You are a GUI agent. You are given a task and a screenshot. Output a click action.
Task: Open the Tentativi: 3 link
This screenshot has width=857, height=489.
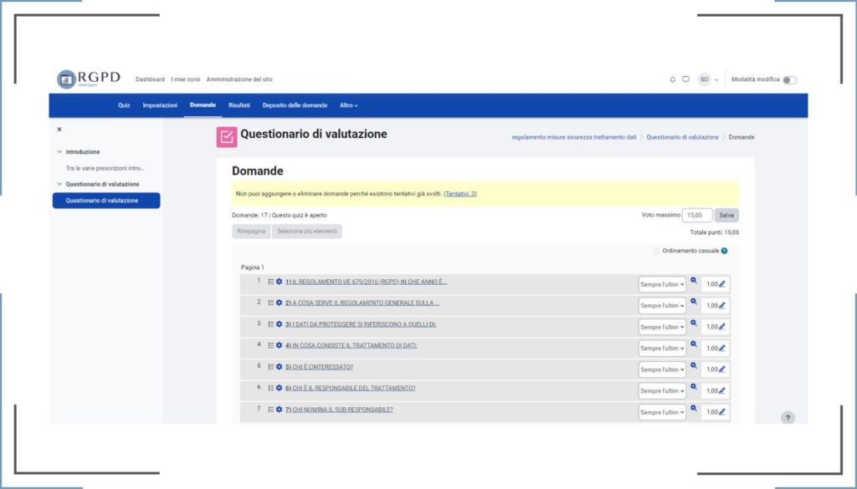pos(460,194)
